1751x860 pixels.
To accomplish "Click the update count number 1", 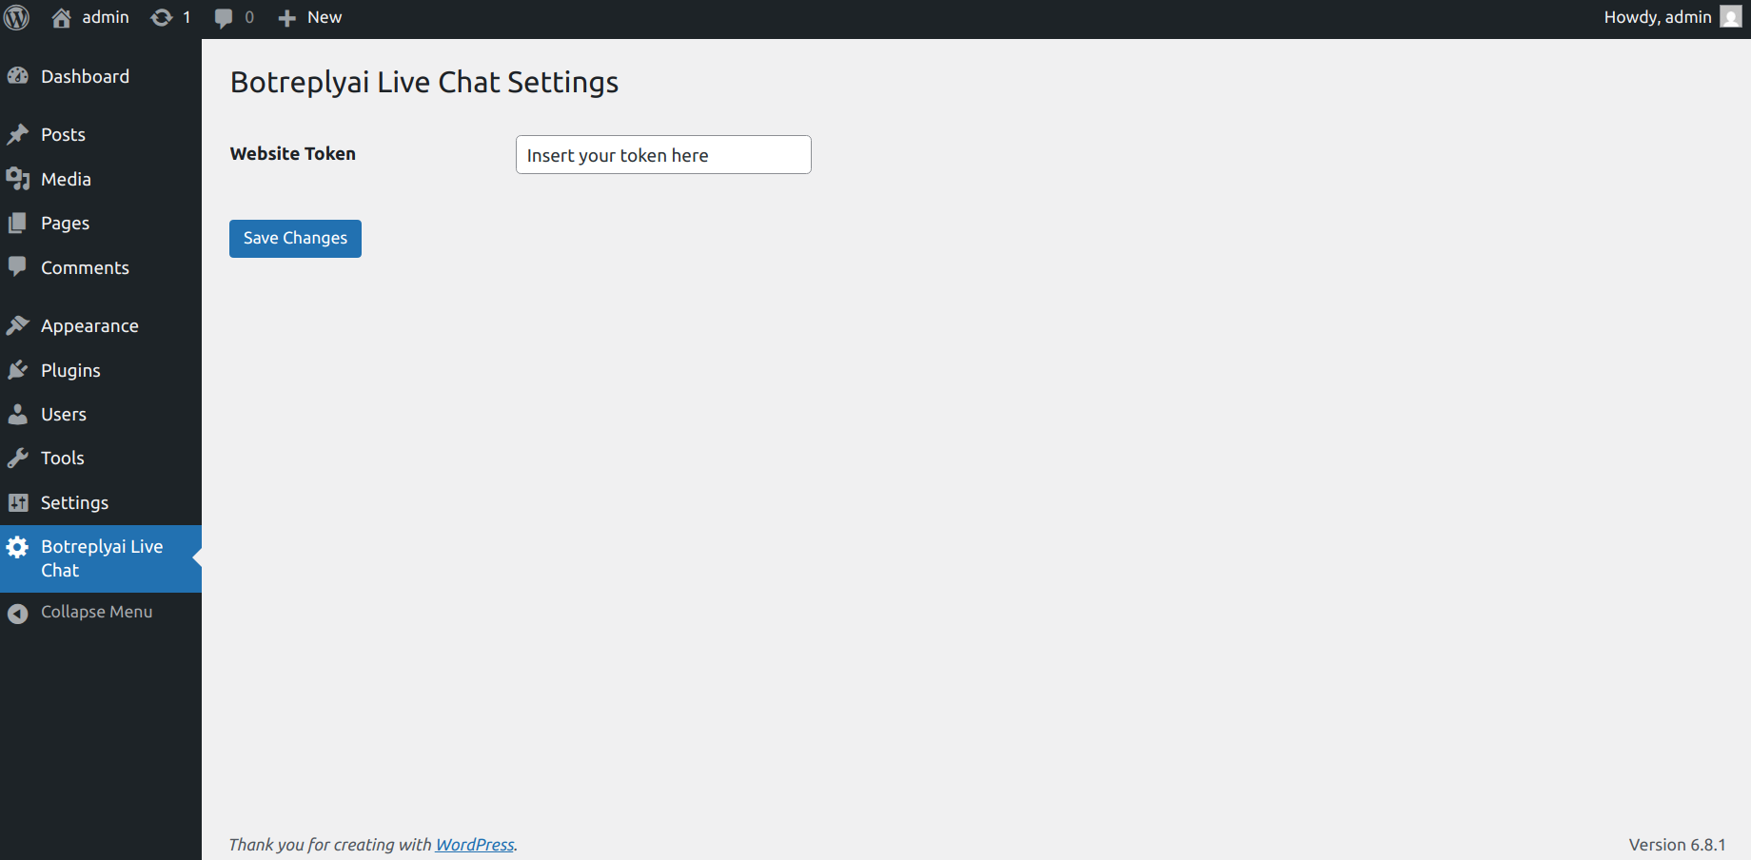I will [x=187, y=17].
